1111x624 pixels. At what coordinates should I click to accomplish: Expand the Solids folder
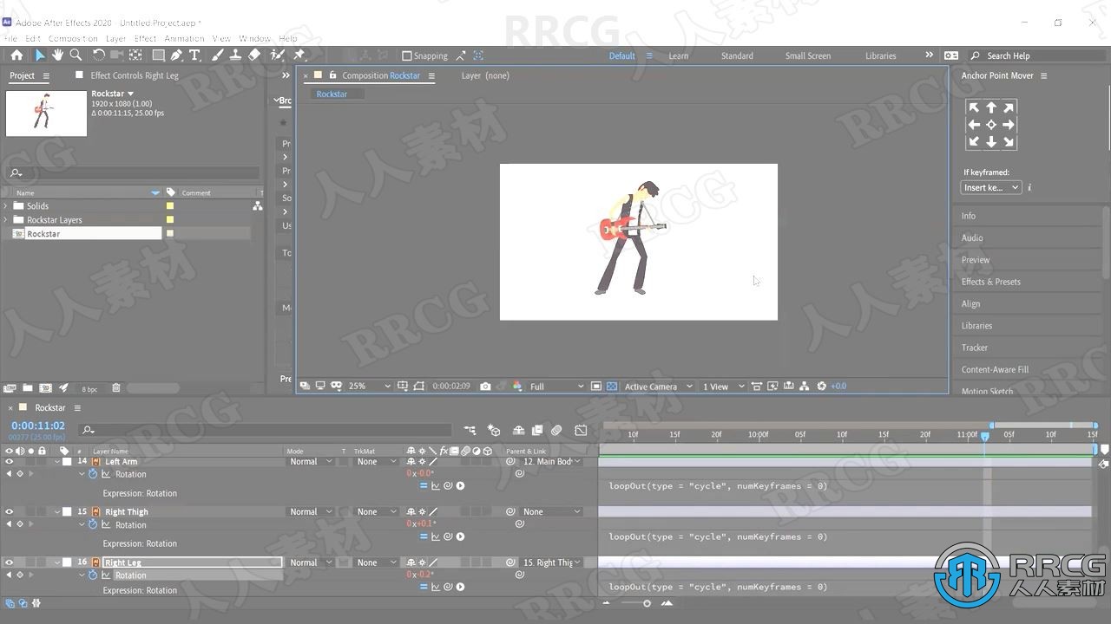6,206
